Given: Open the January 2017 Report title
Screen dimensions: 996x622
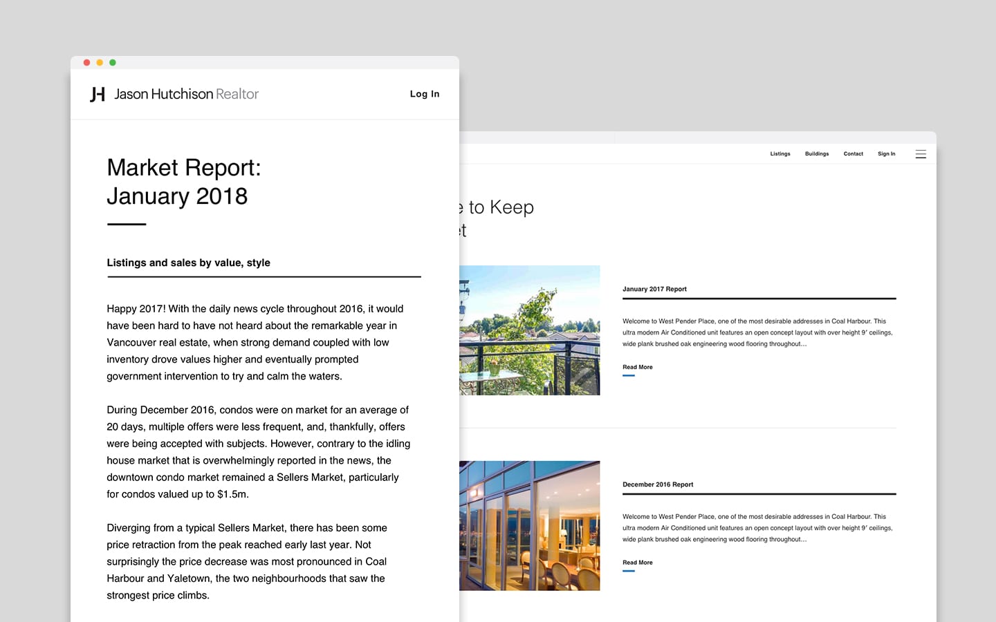Looking at the screenshot, I should pyautogui.click(x=654, y=290).
